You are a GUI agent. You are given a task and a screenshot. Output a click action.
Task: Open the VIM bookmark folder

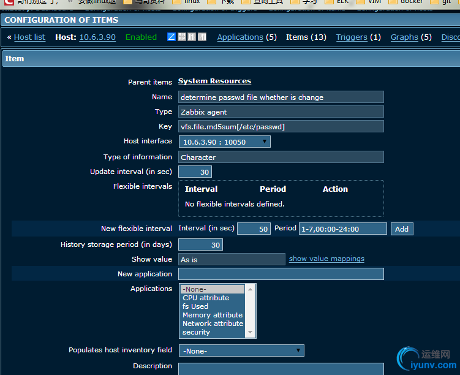coord(368,2)
